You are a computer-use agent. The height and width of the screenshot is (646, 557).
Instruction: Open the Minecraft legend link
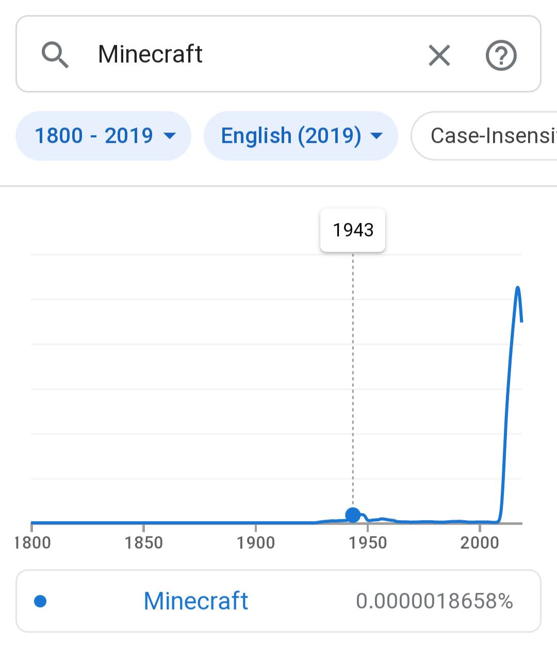click(196, 601)
